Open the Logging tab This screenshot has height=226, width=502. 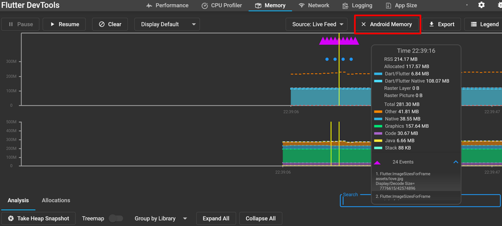[357, 5]
